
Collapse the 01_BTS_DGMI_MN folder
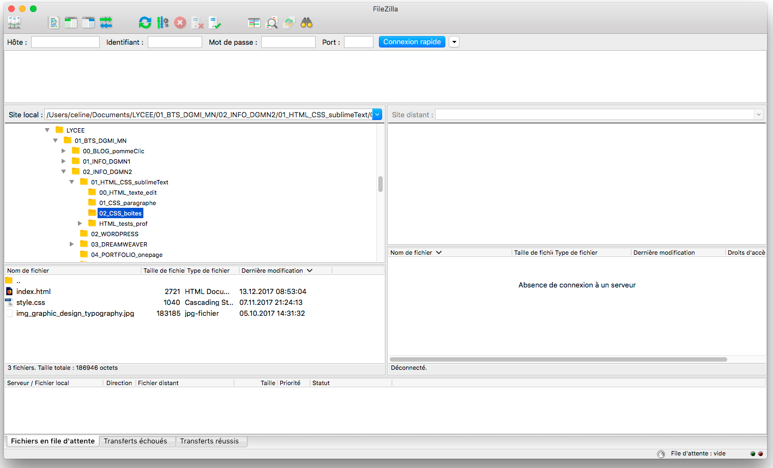[55, 141]
